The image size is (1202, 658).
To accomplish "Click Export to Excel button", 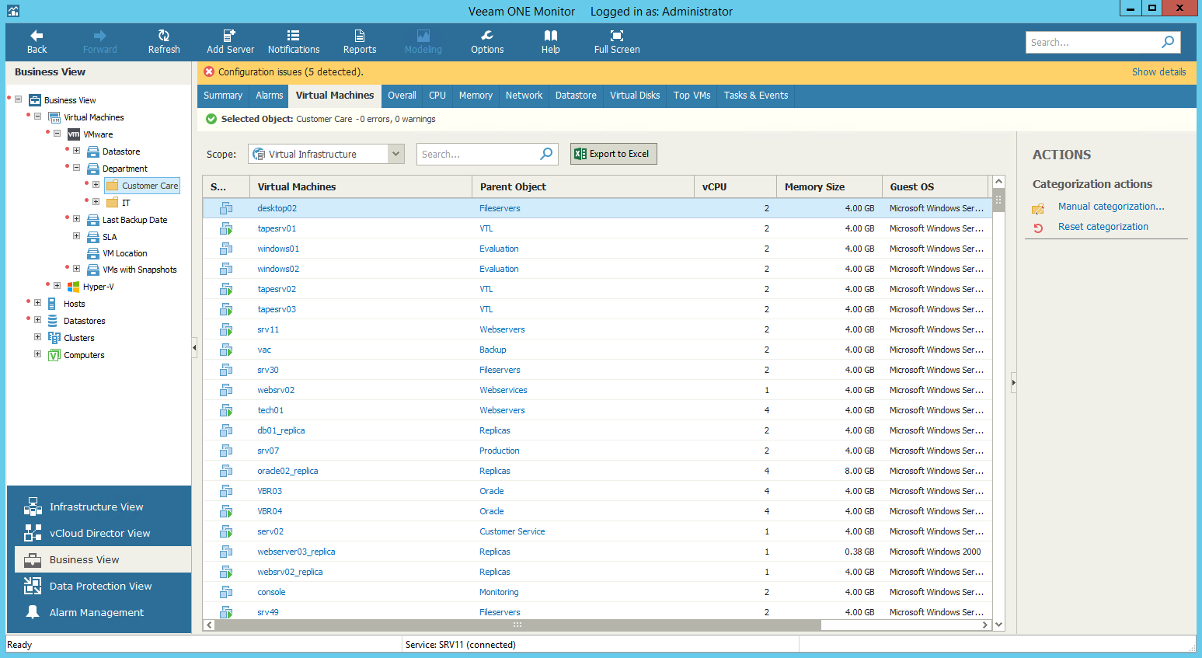I will [x=614, y=154].
